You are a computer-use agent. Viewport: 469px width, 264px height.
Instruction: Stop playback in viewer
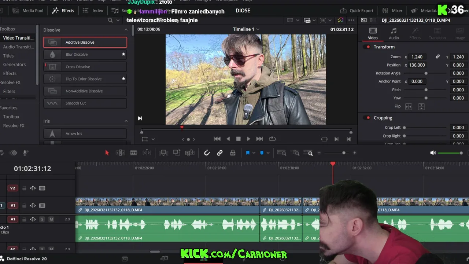238,139
